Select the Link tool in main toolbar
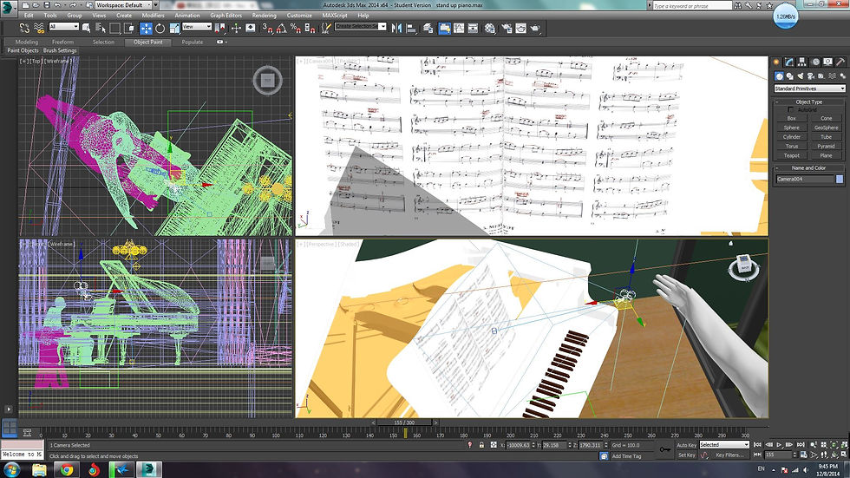Image resolution: width=850 pixels, height=478 pixels. point(23,28)
